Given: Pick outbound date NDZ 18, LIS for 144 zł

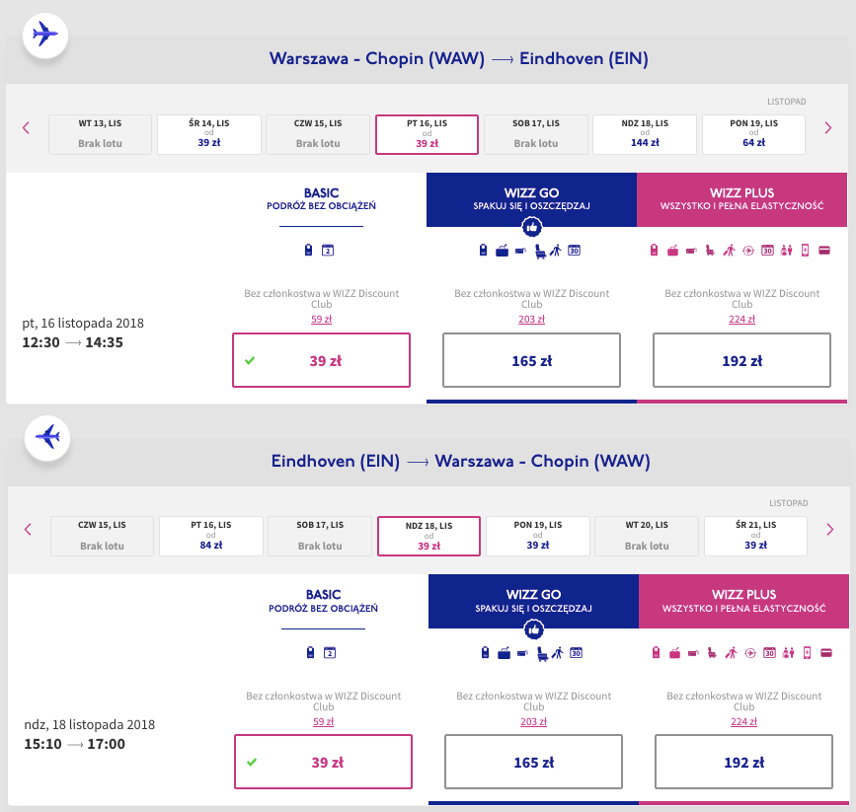Looking at the screenshot, I should [x=645, y=134].
